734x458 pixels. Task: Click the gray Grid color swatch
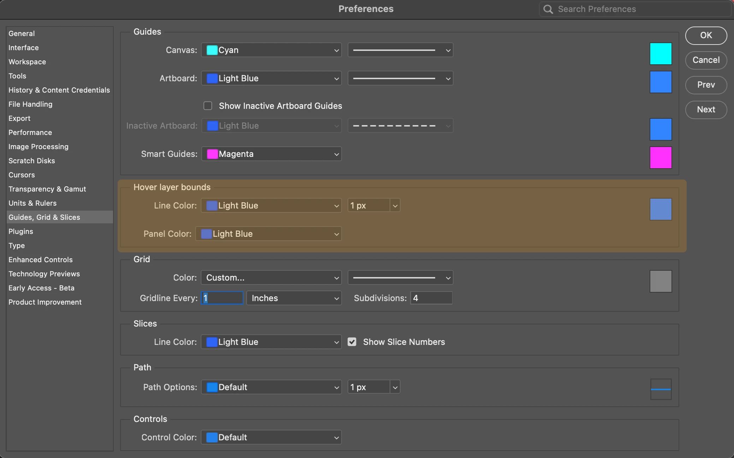point(661,281)
